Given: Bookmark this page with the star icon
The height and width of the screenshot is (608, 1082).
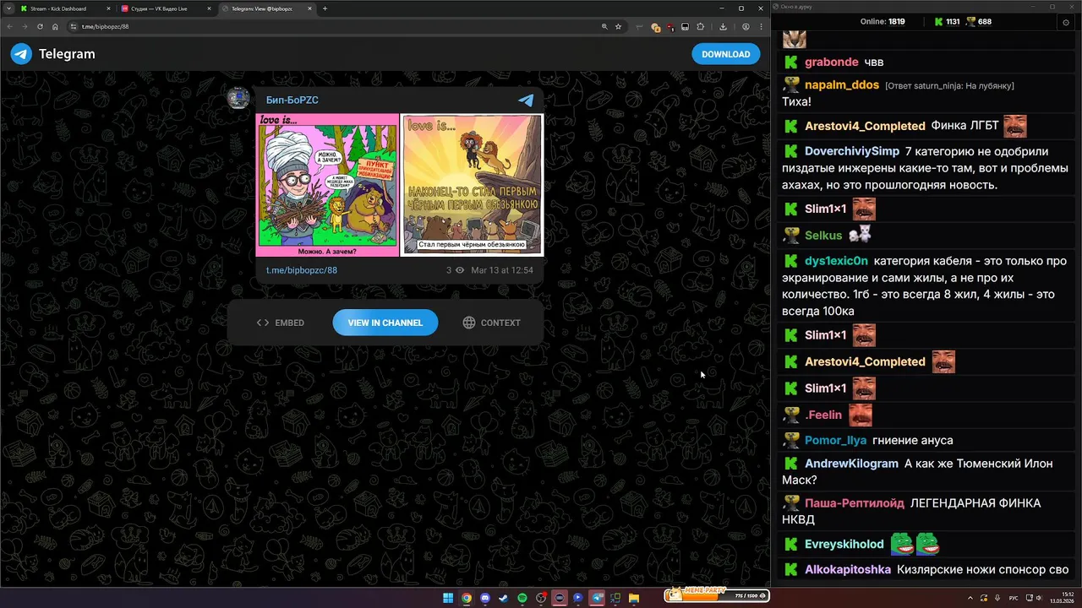Looking at the screenshot, I should (618, 26).
